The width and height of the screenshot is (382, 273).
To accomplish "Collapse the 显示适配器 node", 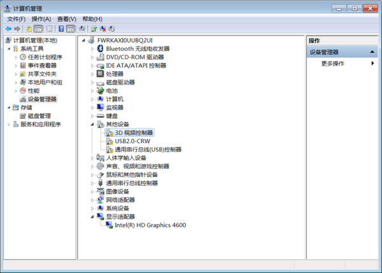I will coord(92,217).
